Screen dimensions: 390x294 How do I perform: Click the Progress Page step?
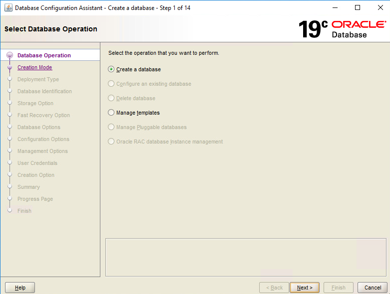35,199
